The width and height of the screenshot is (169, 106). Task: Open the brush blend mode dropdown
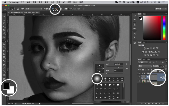tap(34, 9)
